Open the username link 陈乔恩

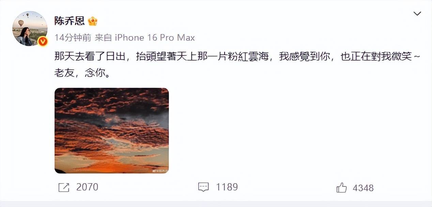[70, 21]
